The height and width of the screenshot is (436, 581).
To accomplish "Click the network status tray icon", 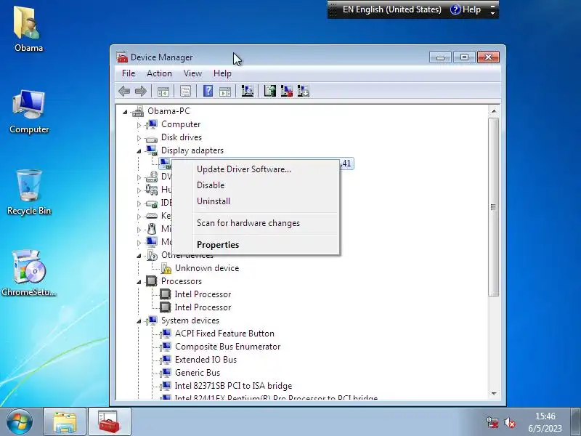I will pos(492,422).
